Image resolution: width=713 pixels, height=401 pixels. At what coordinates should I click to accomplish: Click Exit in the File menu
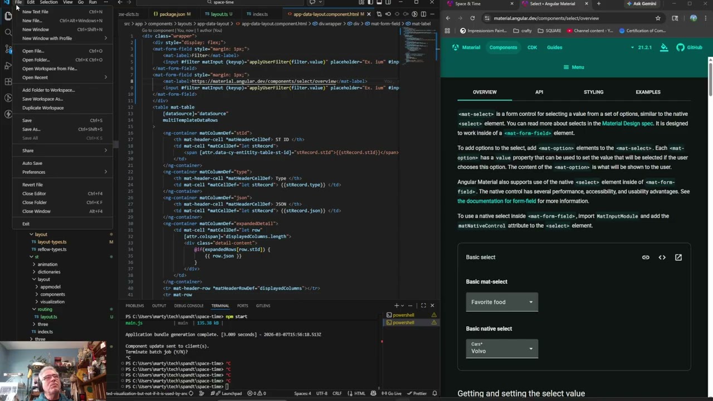(62, 224)
